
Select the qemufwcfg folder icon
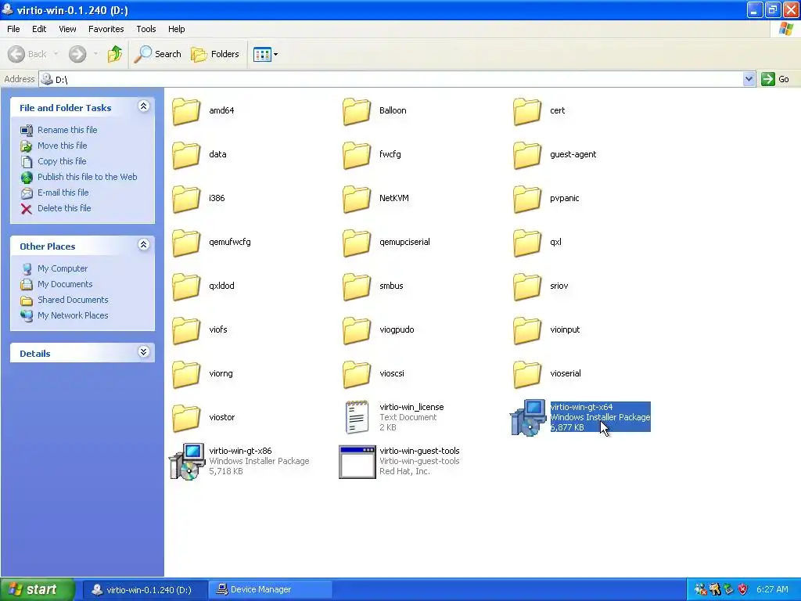(186, 243)
